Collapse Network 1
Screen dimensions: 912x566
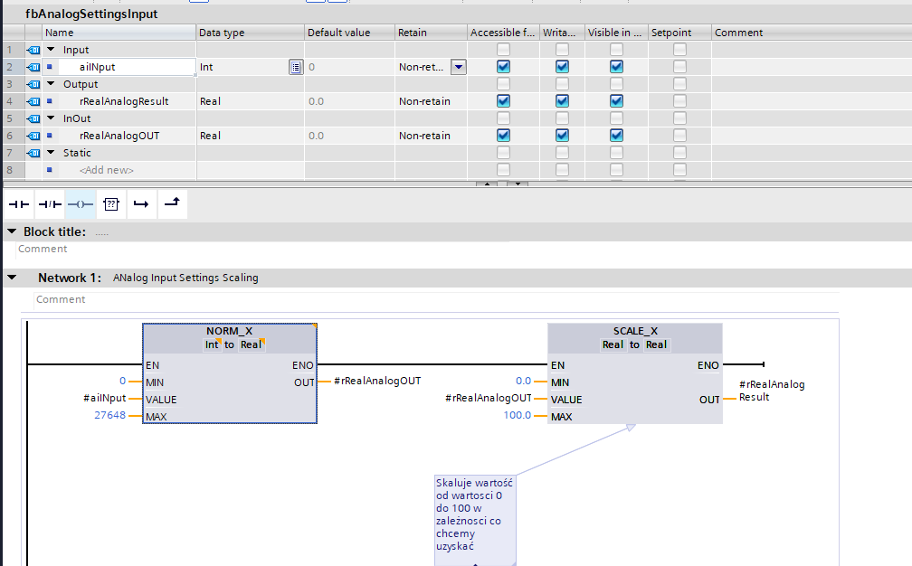click(x=12, y=278)
